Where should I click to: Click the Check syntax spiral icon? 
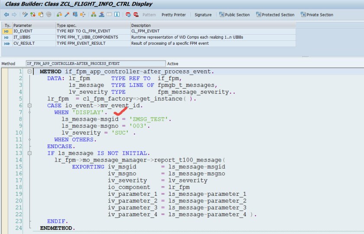[49, 15]
